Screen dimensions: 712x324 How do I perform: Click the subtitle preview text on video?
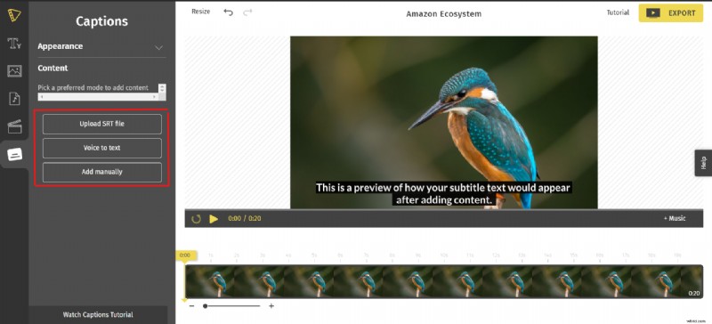point(443,193)
